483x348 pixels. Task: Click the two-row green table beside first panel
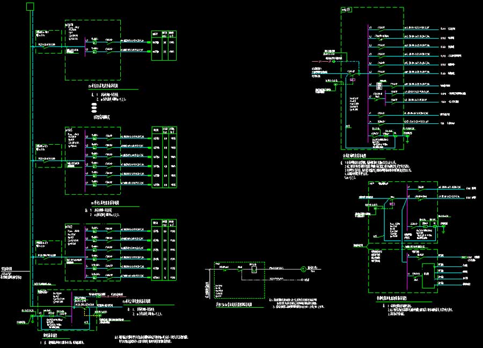point(164,45)
